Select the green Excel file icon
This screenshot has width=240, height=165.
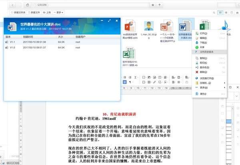click(205, 25)
